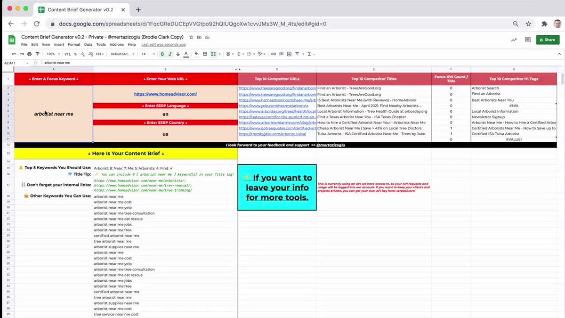Decrease decimal places
Screen dimensions: 565x318
pos(82,54)
